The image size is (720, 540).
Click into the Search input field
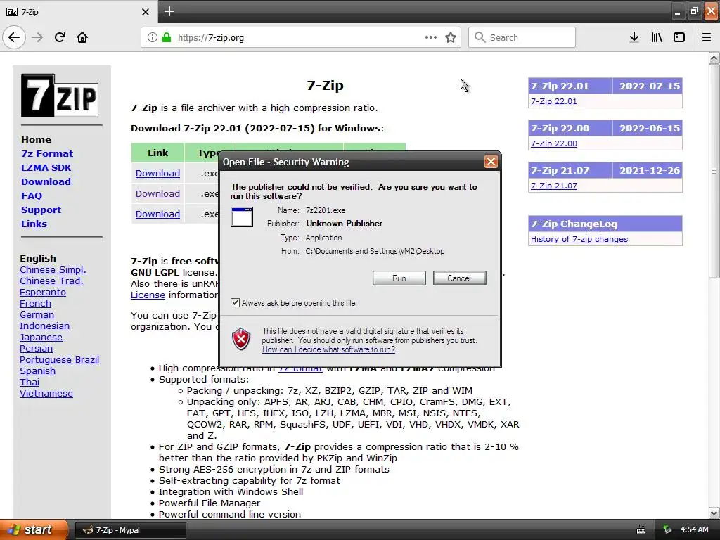click(x=522, y=37)
